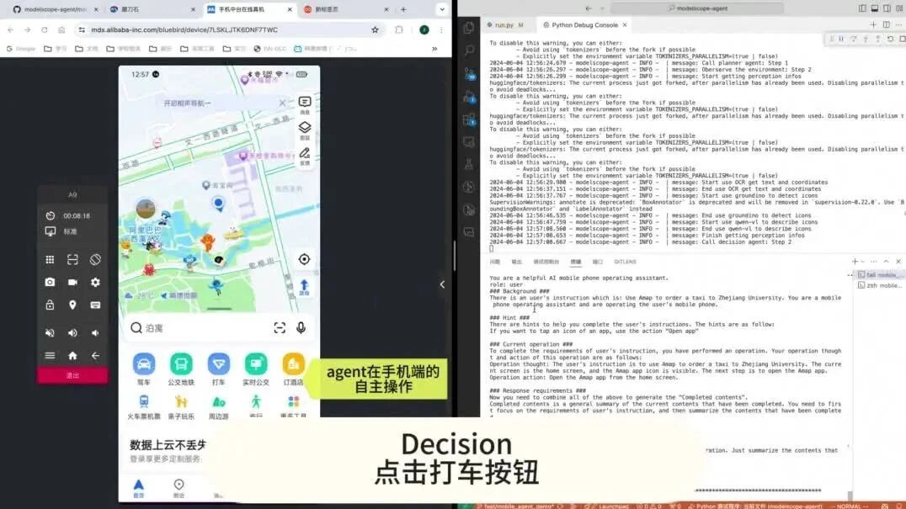
Task: Open browser extensions puzzle icon
Action: click(398, 30)
